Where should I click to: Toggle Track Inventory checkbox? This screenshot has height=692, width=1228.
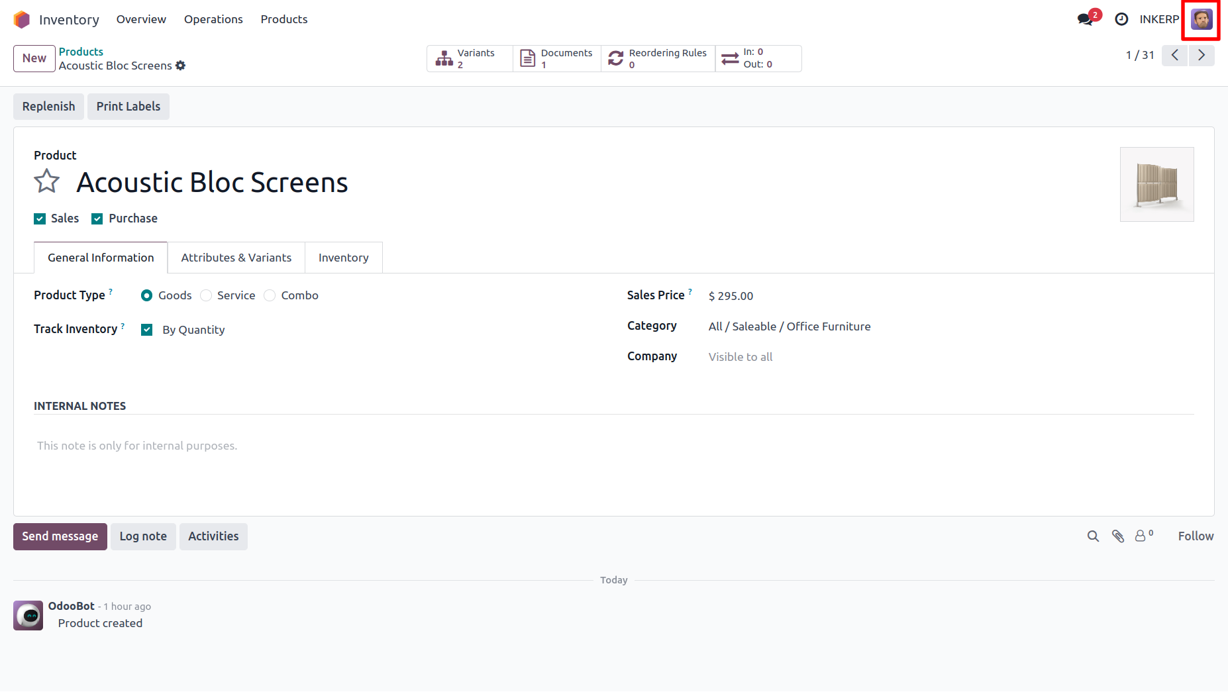tap(147, 330)
